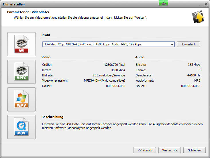Image resolution: width=210 pixels, height=158 pixels.
Task: Open advanced settings with Erweitert
Action: pos(188,44)
